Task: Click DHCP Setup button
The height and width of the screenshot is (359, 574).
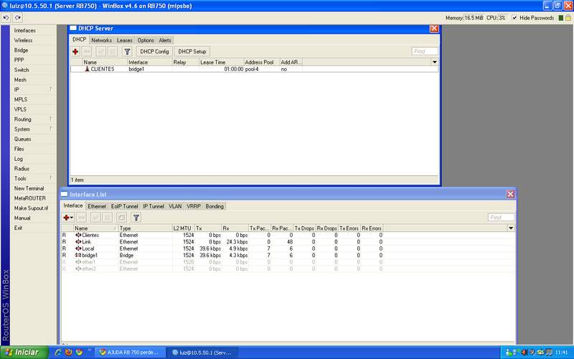Action: tap(192, 52)
